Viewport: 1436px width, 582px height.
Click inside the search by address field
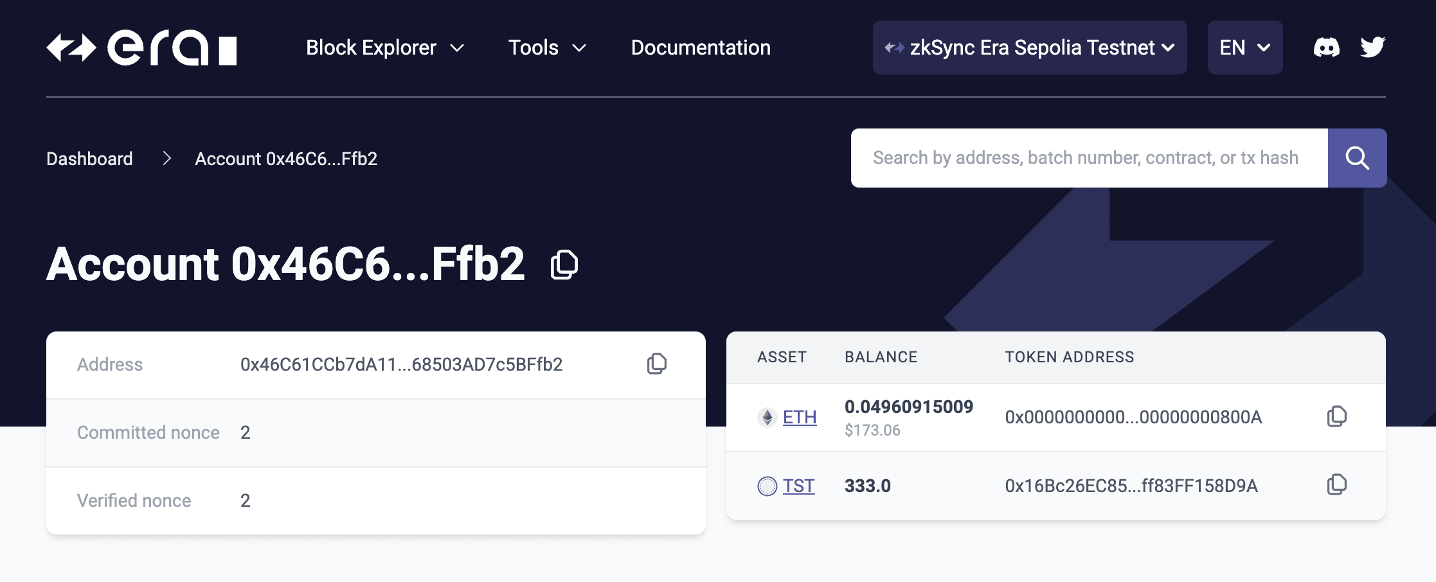coord(1086,157)
